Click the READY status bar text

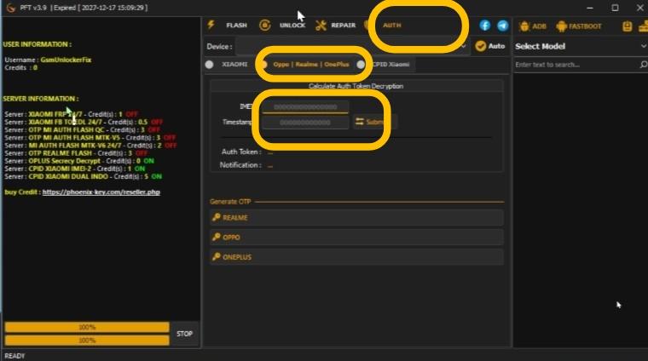pyautogui.click(x=14, y=356)
